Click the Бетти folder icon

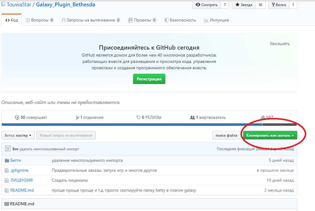pos(7,160)
